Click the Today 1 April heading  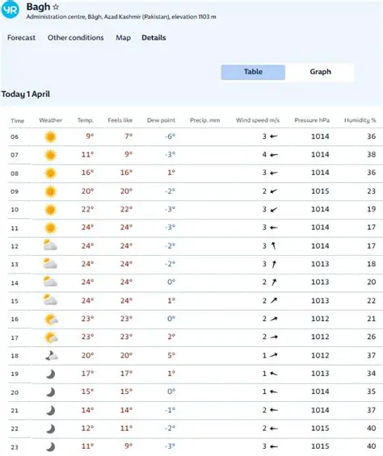tap(26, 94)
